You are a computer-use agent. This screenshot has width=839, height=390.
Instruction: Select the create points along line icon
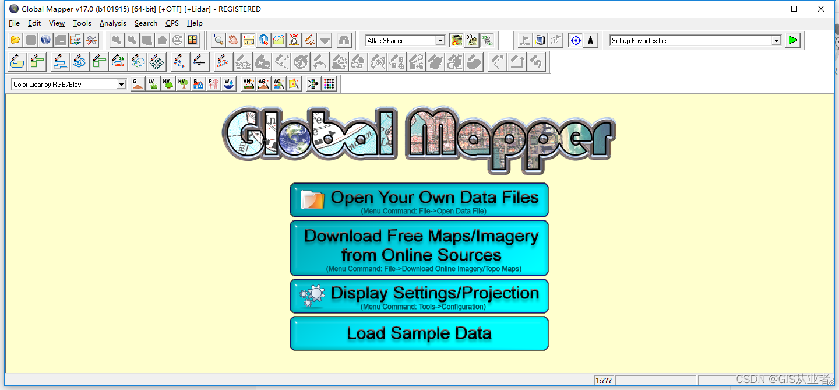(200, 61)
